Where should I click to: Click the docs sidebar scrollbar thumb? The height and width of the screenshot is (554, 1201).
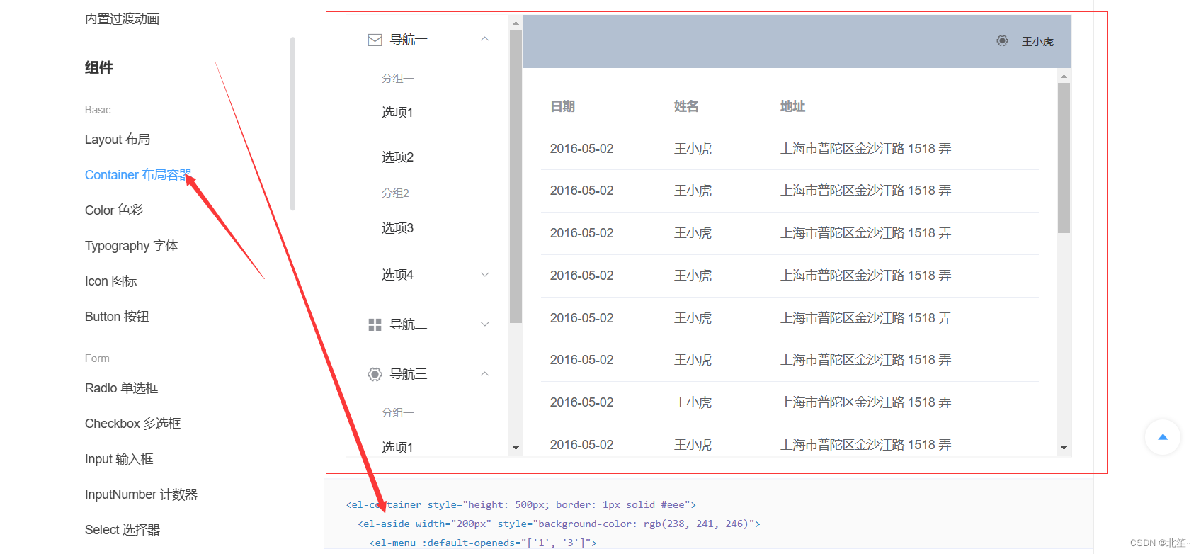(x=292, y=124)
